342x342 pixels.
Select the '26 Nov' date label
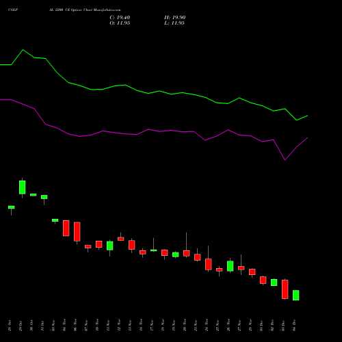(228, 325)
